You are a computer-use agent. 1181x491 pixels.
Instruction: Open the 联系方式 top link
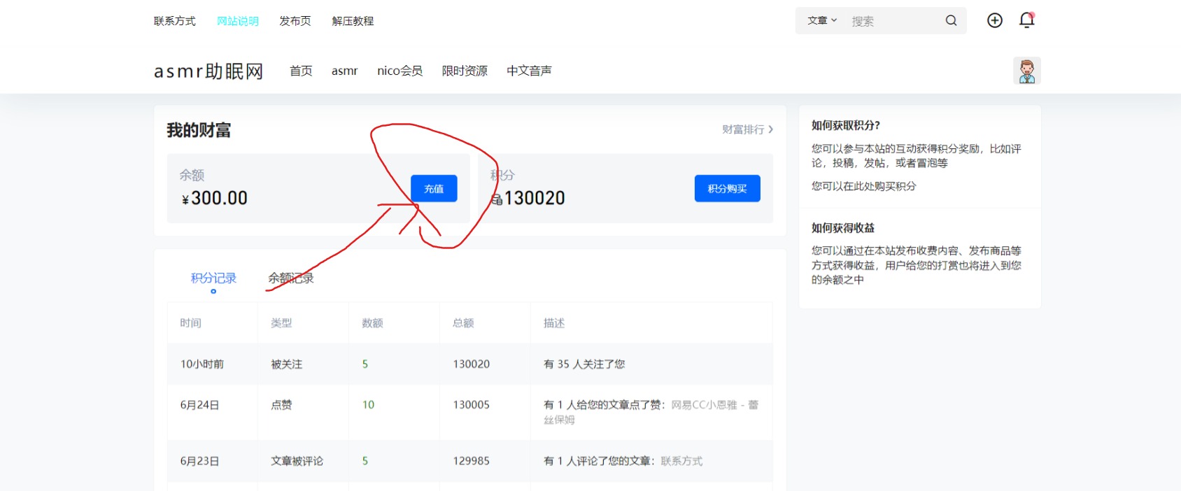pos(175,21)
